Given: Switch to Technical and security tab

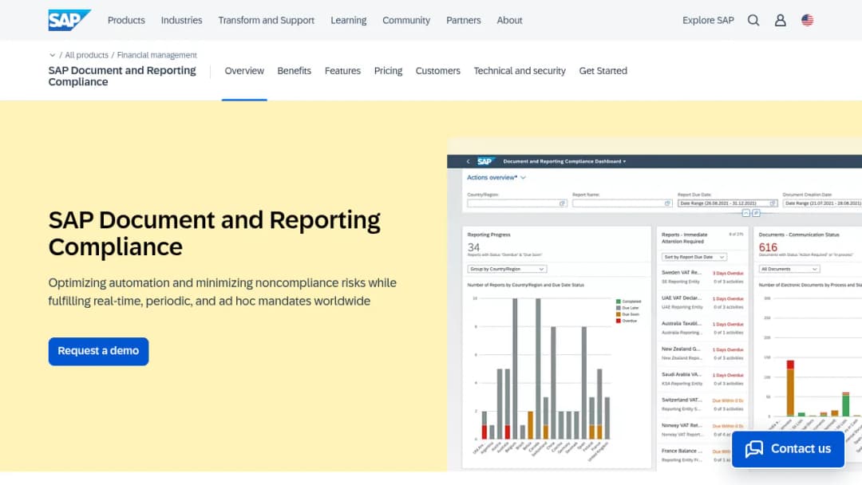Looking at the screenshot, I should coord(520,71).
